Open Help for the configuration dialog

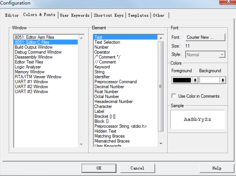pyautogui.click(x=217, y=168)
